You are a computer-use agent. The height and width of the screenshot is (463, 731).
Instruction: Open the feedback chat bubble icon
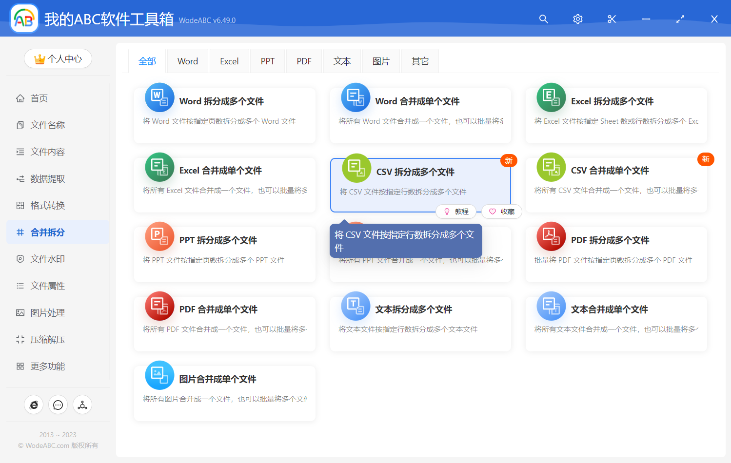point(58,405)
